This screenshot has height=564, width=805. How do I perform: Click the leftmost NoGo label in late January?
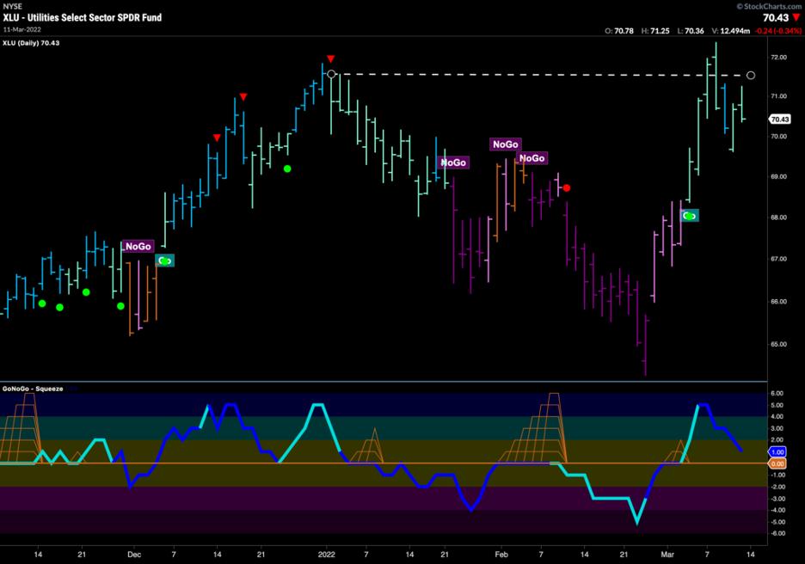pyautogui.click(x=453, y=162)
